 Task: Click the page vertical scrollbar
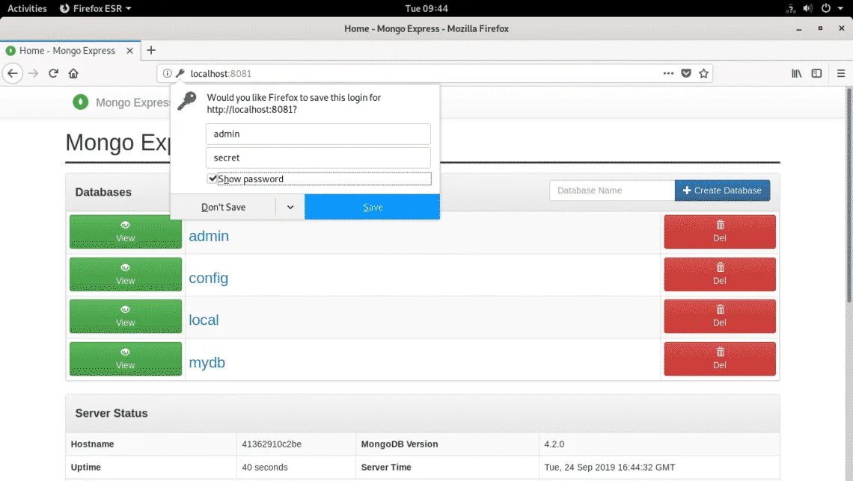tap(849, 196)
